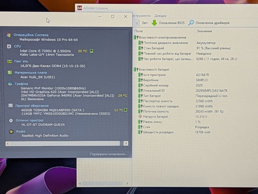Click the Оновлення BIOS toolbar button
The height and width of the screenshot is (194, 258).
click(168, 23)
